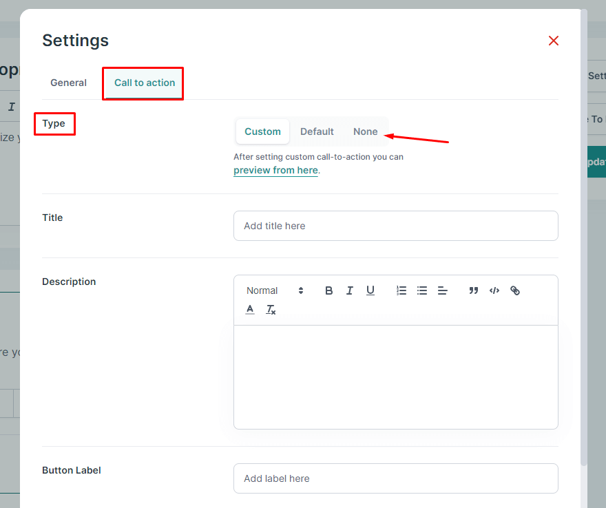Open the text color picker
This screenshot has height=508, width=606.
pos(250,310)
